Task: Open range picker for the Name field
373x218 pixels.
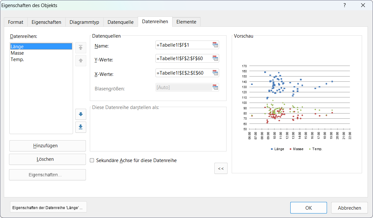Action: 215,45
